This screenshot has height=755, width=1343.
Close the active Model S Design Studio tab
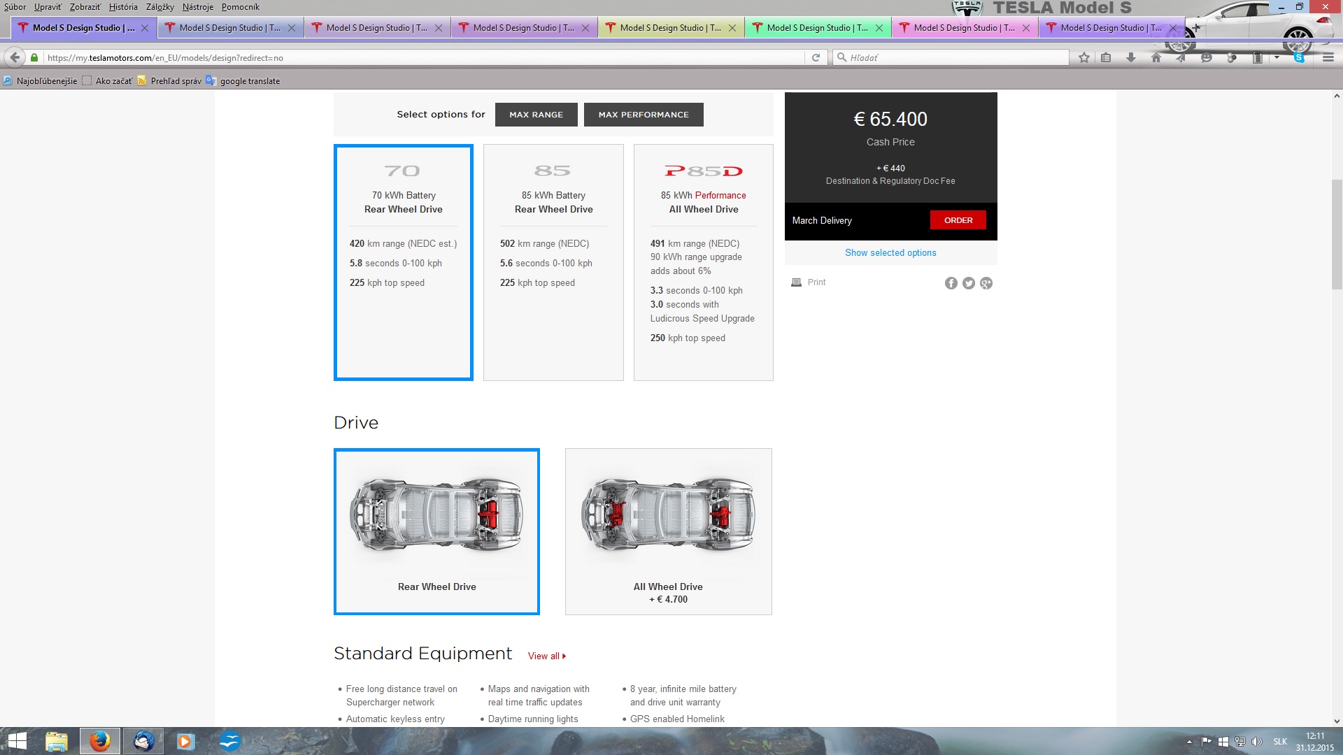click(145, 28)
